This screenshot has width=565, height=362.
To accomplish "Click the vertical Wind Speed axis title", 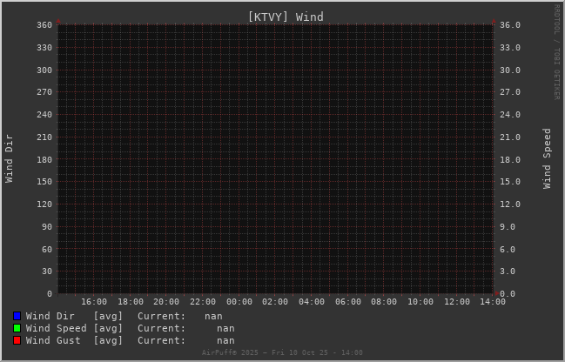I will pos(548,158).
